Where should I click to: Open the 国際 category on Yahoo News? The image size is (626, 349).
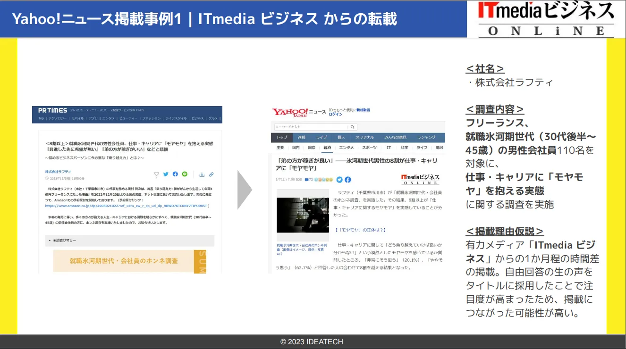pos(312,148)
